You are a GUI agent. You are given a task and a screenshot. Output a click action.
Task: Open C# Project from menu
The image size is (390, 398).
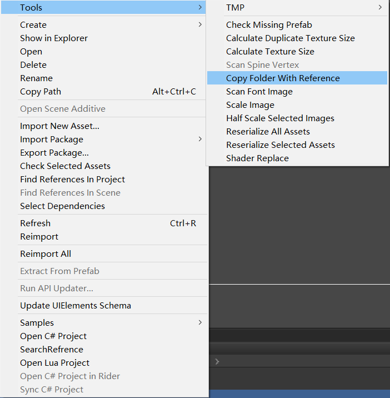pos(53,336)
